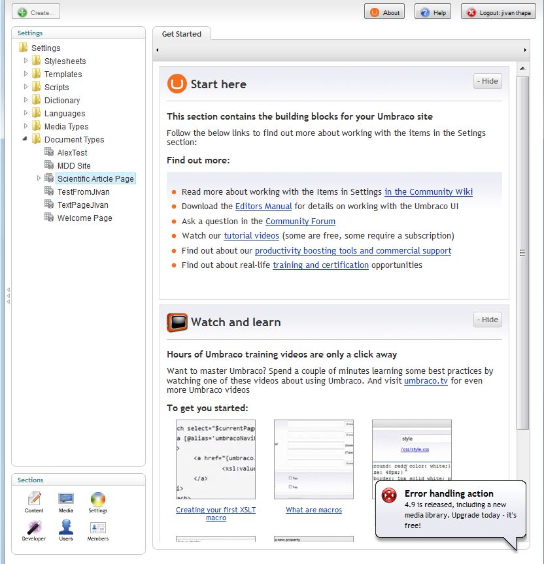544x564 pixels.
Task: Collapse the Document Types tree node
Action: click(x=25, y=139)
